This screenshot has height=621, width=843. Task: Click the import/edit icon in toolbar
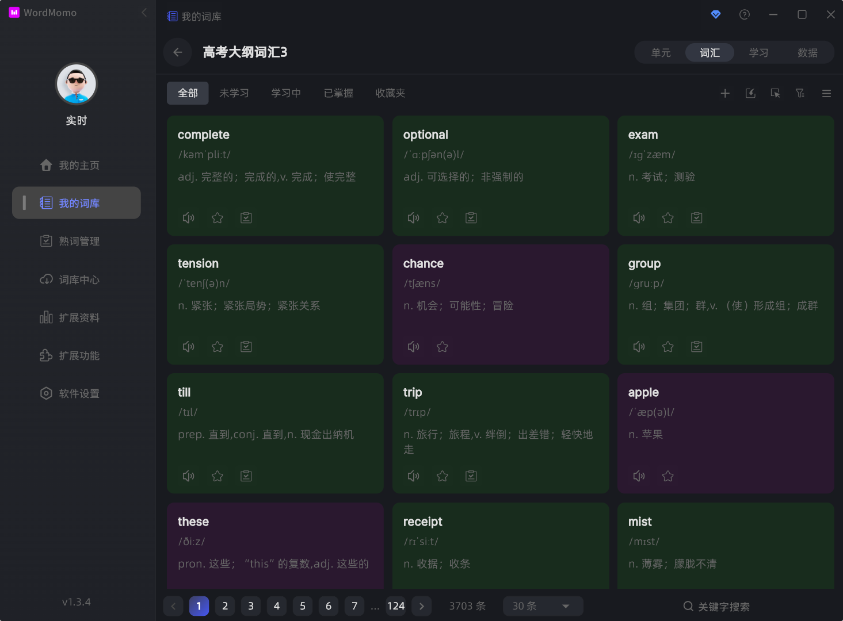(750, 93)
